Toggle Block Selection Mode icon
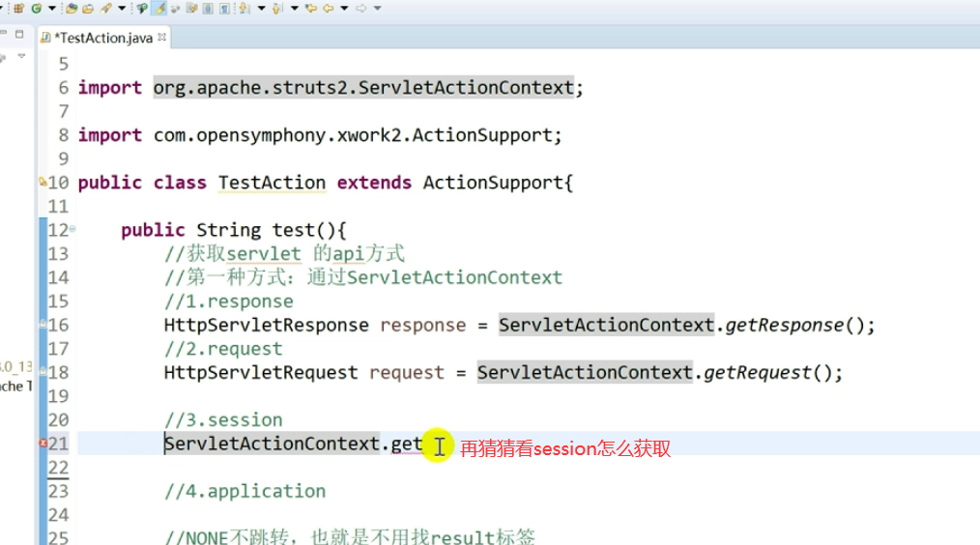Image resolution: width=980 pixels, height=545 pixels. [208, 9]
